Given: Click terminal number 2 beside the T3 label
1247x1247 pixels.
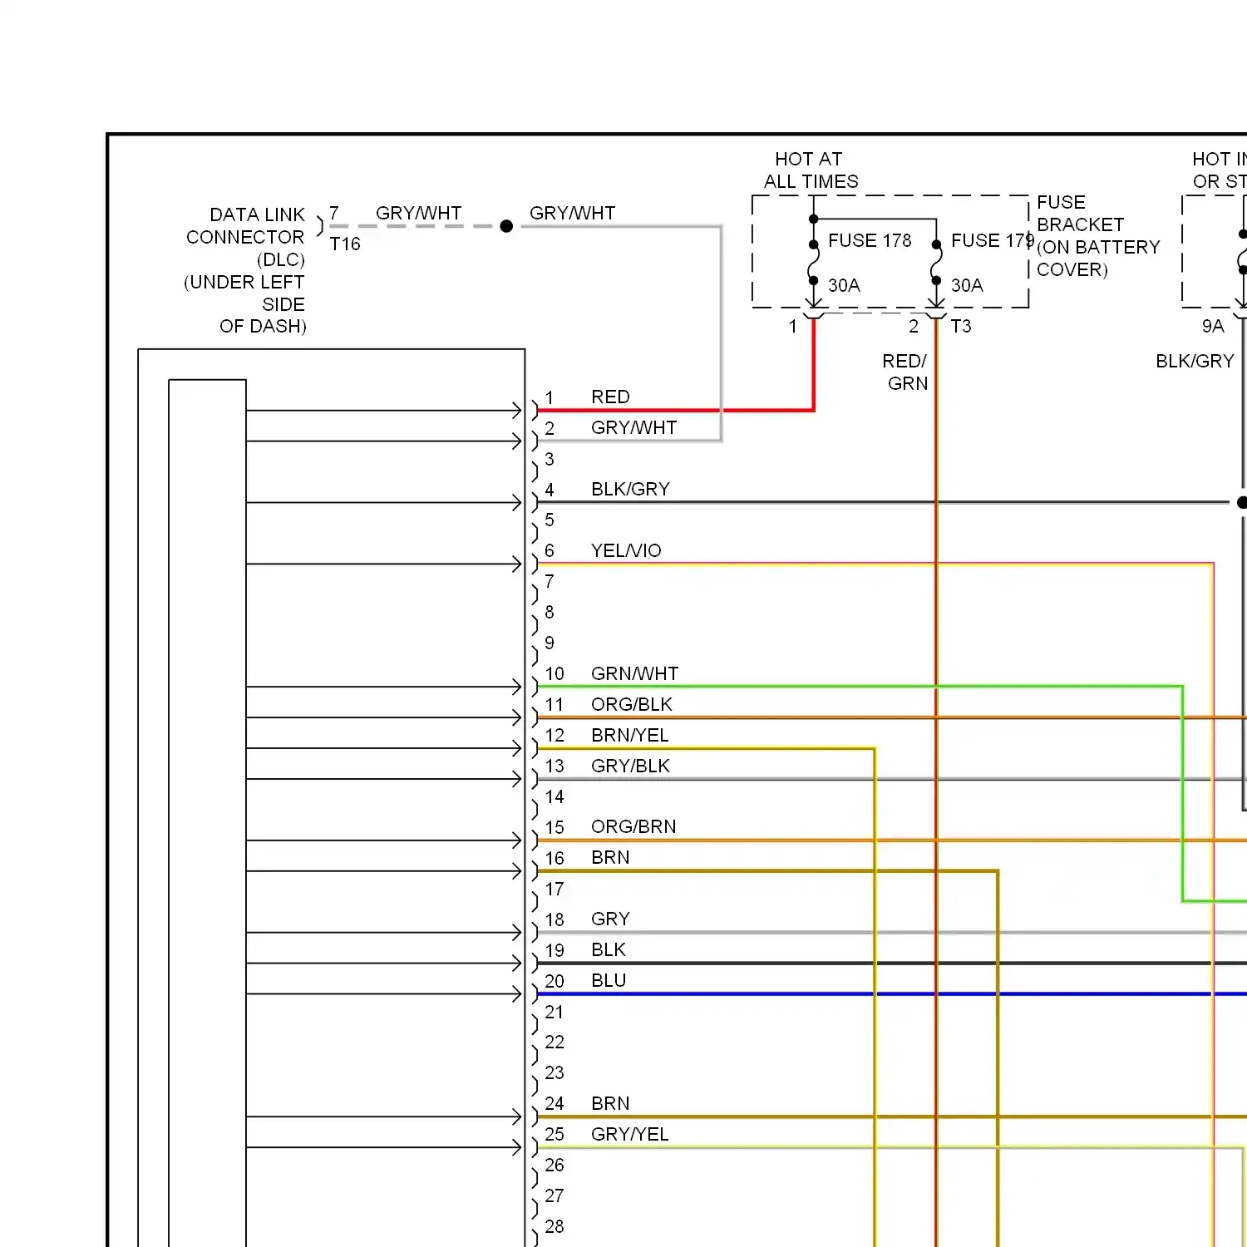Looking at the screenshot, I should (914, 326).
